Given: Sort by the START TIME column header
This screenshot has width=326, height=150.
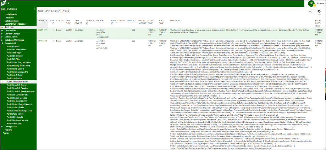Looking at the screenshot, I should [151, 22].
